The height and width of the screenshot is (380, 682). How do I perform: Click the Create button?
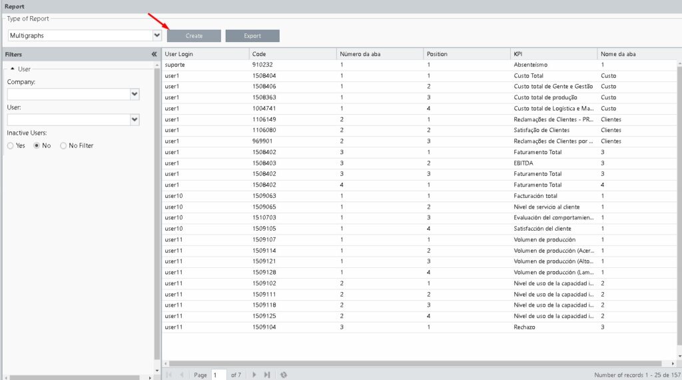[x=194, y=36]
